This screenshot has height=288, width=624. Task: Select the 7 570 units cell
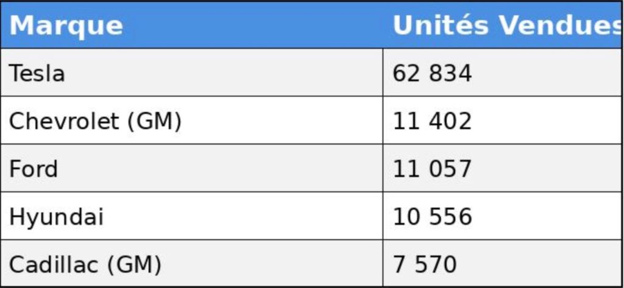click(424, 264)
